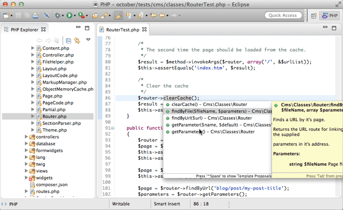Expand the twig folder
The width and height of the screenshot is (343, 210).
26,164
